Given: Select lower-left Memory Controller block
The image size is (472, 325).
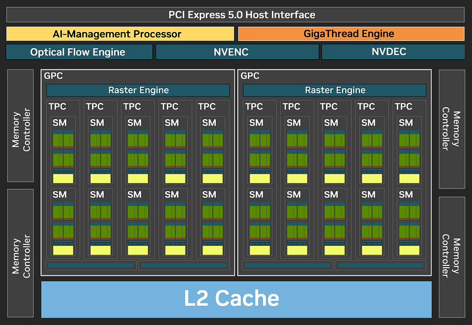Looking at the screenshot, I should (x=21, y=253).
